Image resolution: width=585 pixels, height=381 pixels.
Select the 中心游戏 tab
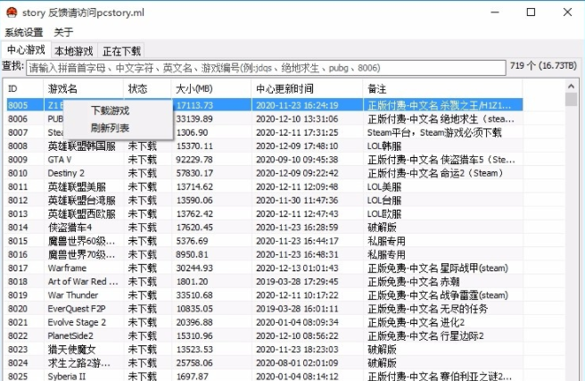[x=25, y=50]
